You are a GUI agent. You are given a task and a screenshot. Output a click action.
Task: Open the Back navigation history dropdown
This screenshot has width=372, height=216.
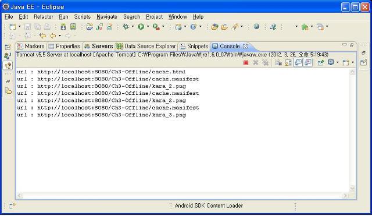(x=59, y=36)
